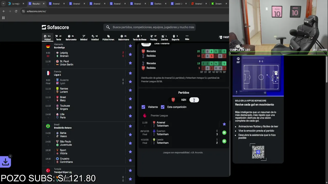328x184 pixels.
Task: Click the Recibidos 5 goals total value
Action: (x=199, y=68)
